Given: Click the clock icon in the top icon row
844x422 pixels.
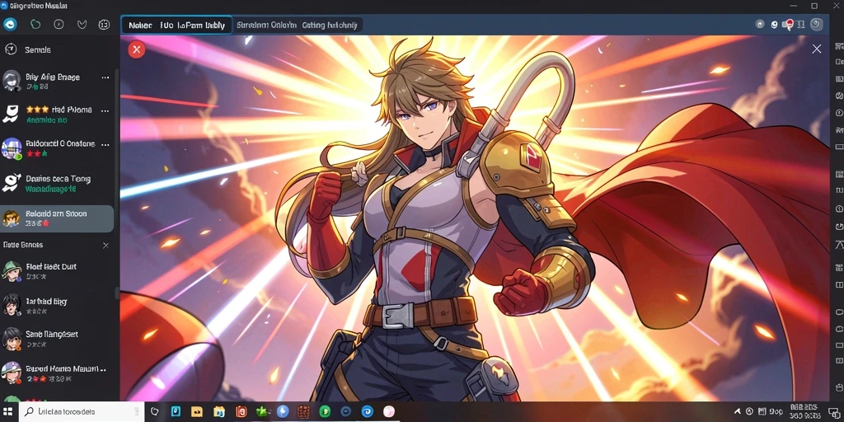Looking at the screenshot, I should 59,24.
